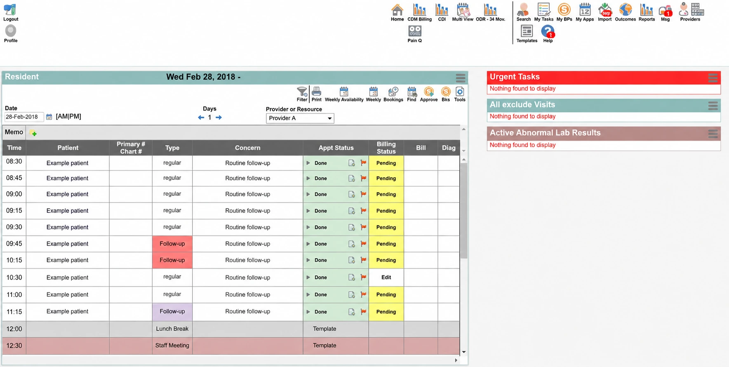729x367 pixels.
Task: Open the date picker calendar icon
Action: pos(49,117)
